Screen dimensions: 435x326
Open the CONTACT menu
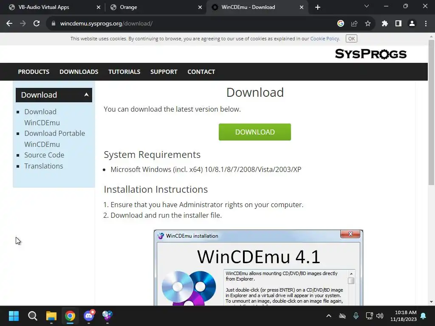(201, 72)
